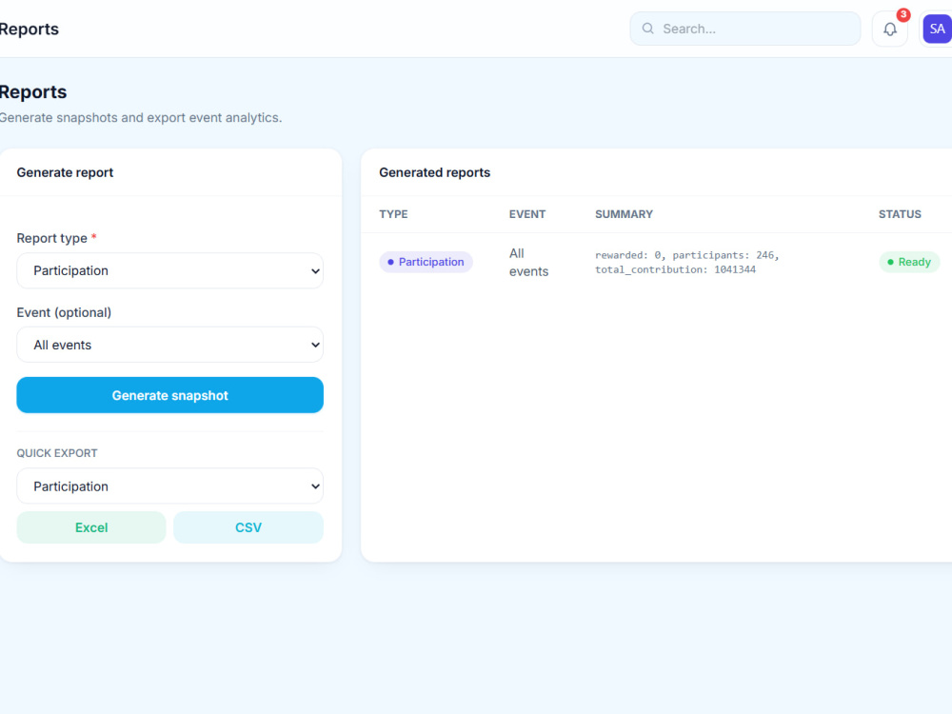952x714 pixels.
Task: Click the SA user avatar
Action: [x=937, y=29]
